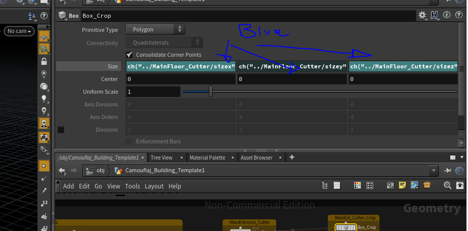
Task: Select the Box_Crop node in network
Action: [x=346, y=227]
